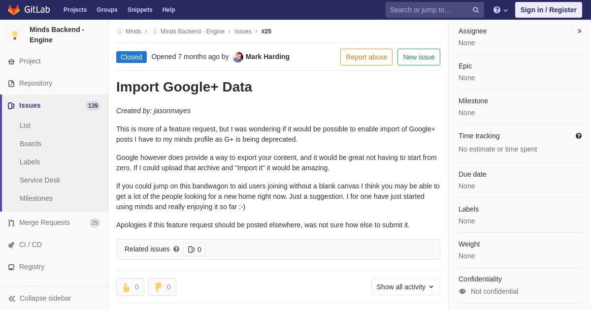Open the Minds Backend project avatar lightbulb
The width and height of the screenshot is (591, 310).
[15, 35]
